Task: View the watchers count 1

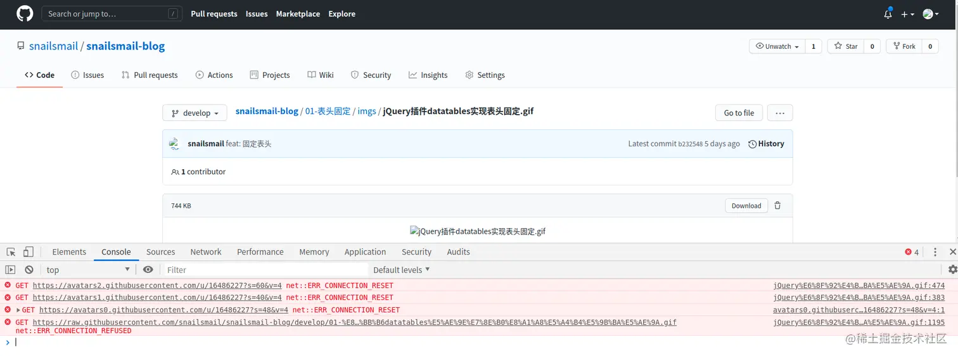Action: click(x=814, y=46)
